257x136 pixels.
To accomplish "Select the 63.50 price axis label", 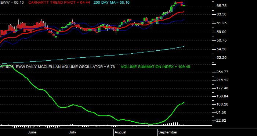I will (222, 14).
